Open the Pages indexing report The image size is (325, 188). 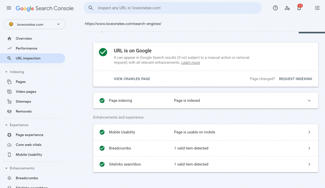pyautogui.click(x=21, y=82)
